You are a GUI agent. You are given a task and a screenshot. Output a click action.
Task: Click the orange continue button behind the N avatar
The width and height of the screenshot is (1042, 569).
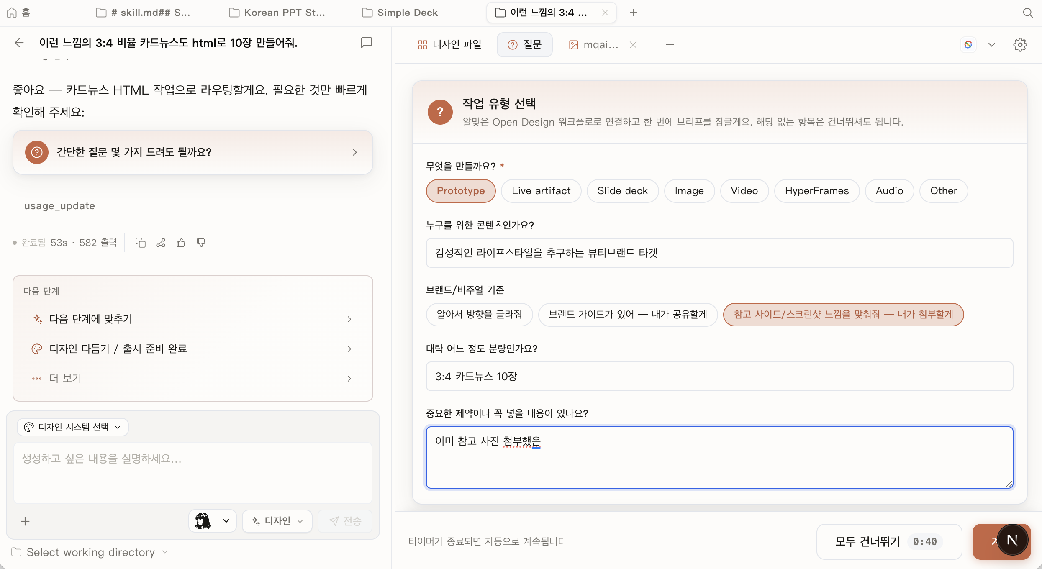click(x=985, y=541)
